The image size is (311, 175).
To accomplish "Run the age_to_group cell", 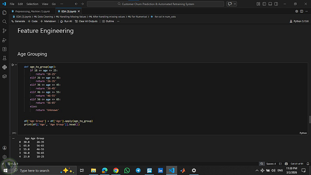I will 13,65.
